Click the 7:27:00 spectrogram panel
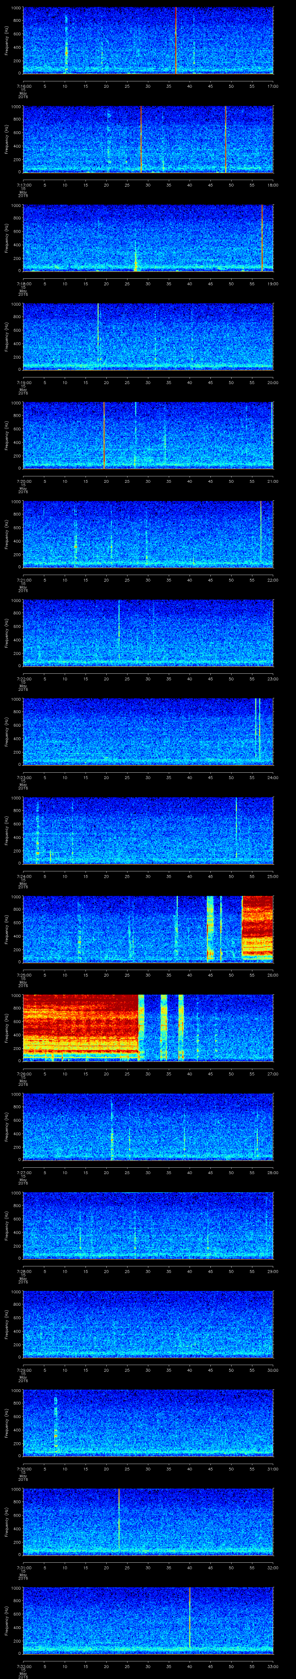Screen dimensions: 296x1679 (x=148, y=1127)
